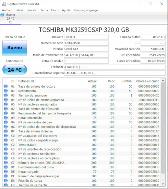Screen dimensions: 168x189
Task: Click the Interfaz field Serial ATA
Action: click(x=86, y=49)
